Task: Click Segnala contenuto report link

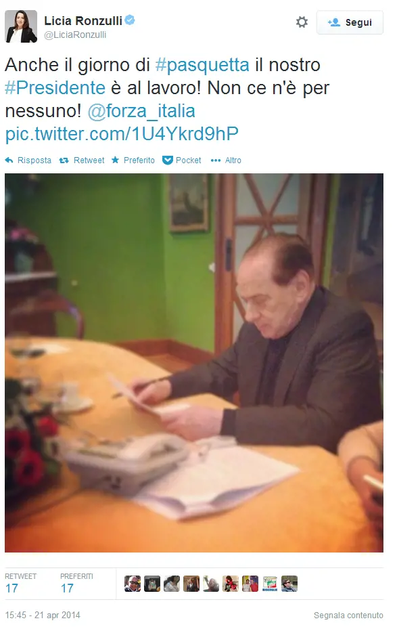Action: pos(348,615)
